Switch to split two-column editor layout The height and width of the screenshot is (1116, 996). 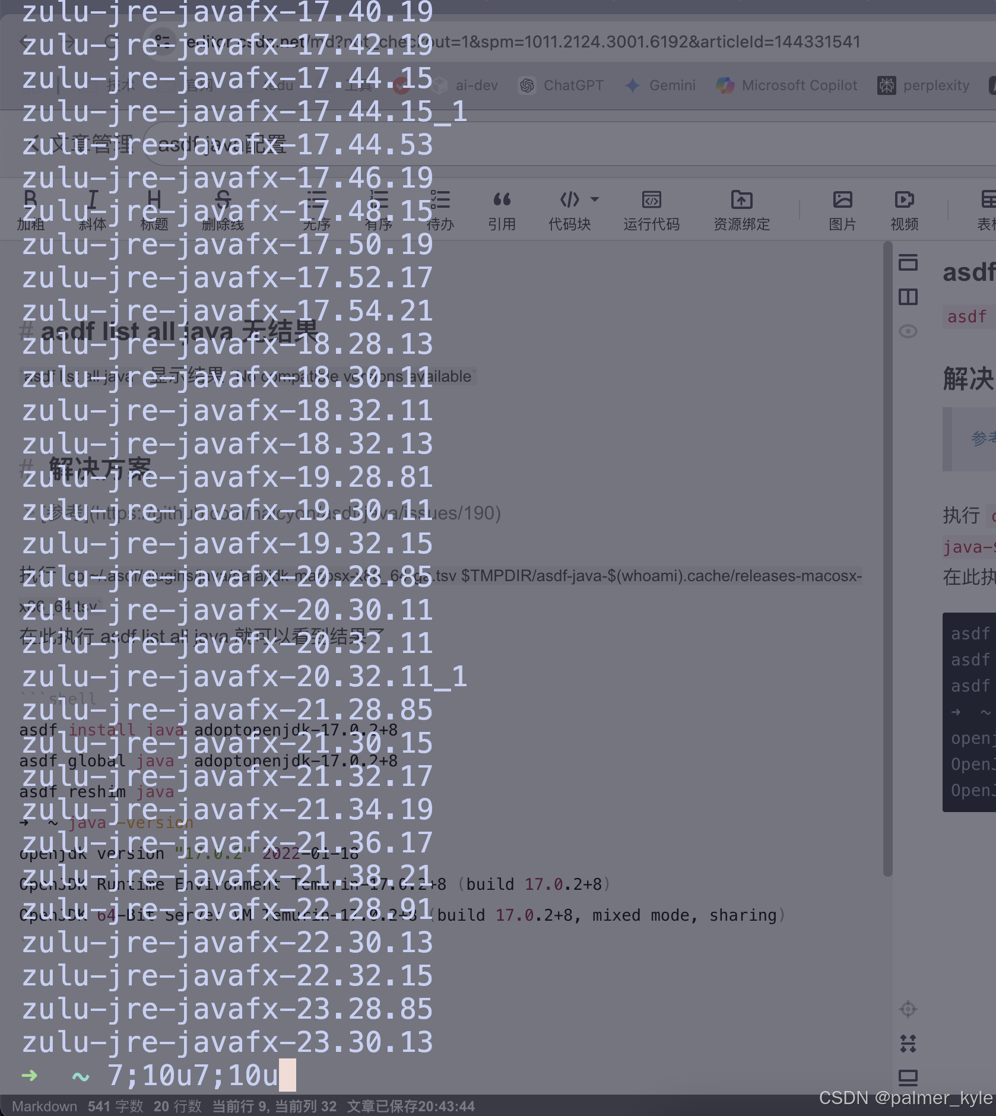click(908, 297)
